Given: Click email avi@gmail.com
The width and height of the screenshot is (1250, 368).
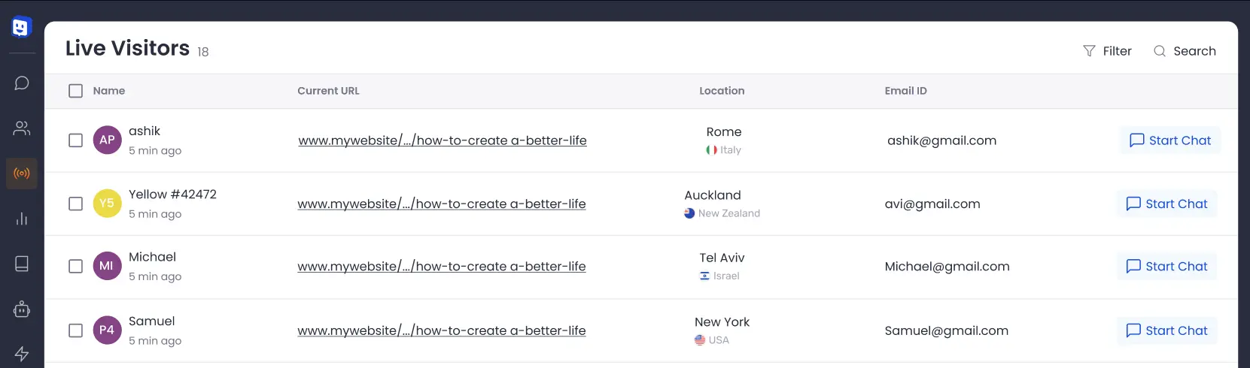Looking at the screenshot, I should [932, 204].
